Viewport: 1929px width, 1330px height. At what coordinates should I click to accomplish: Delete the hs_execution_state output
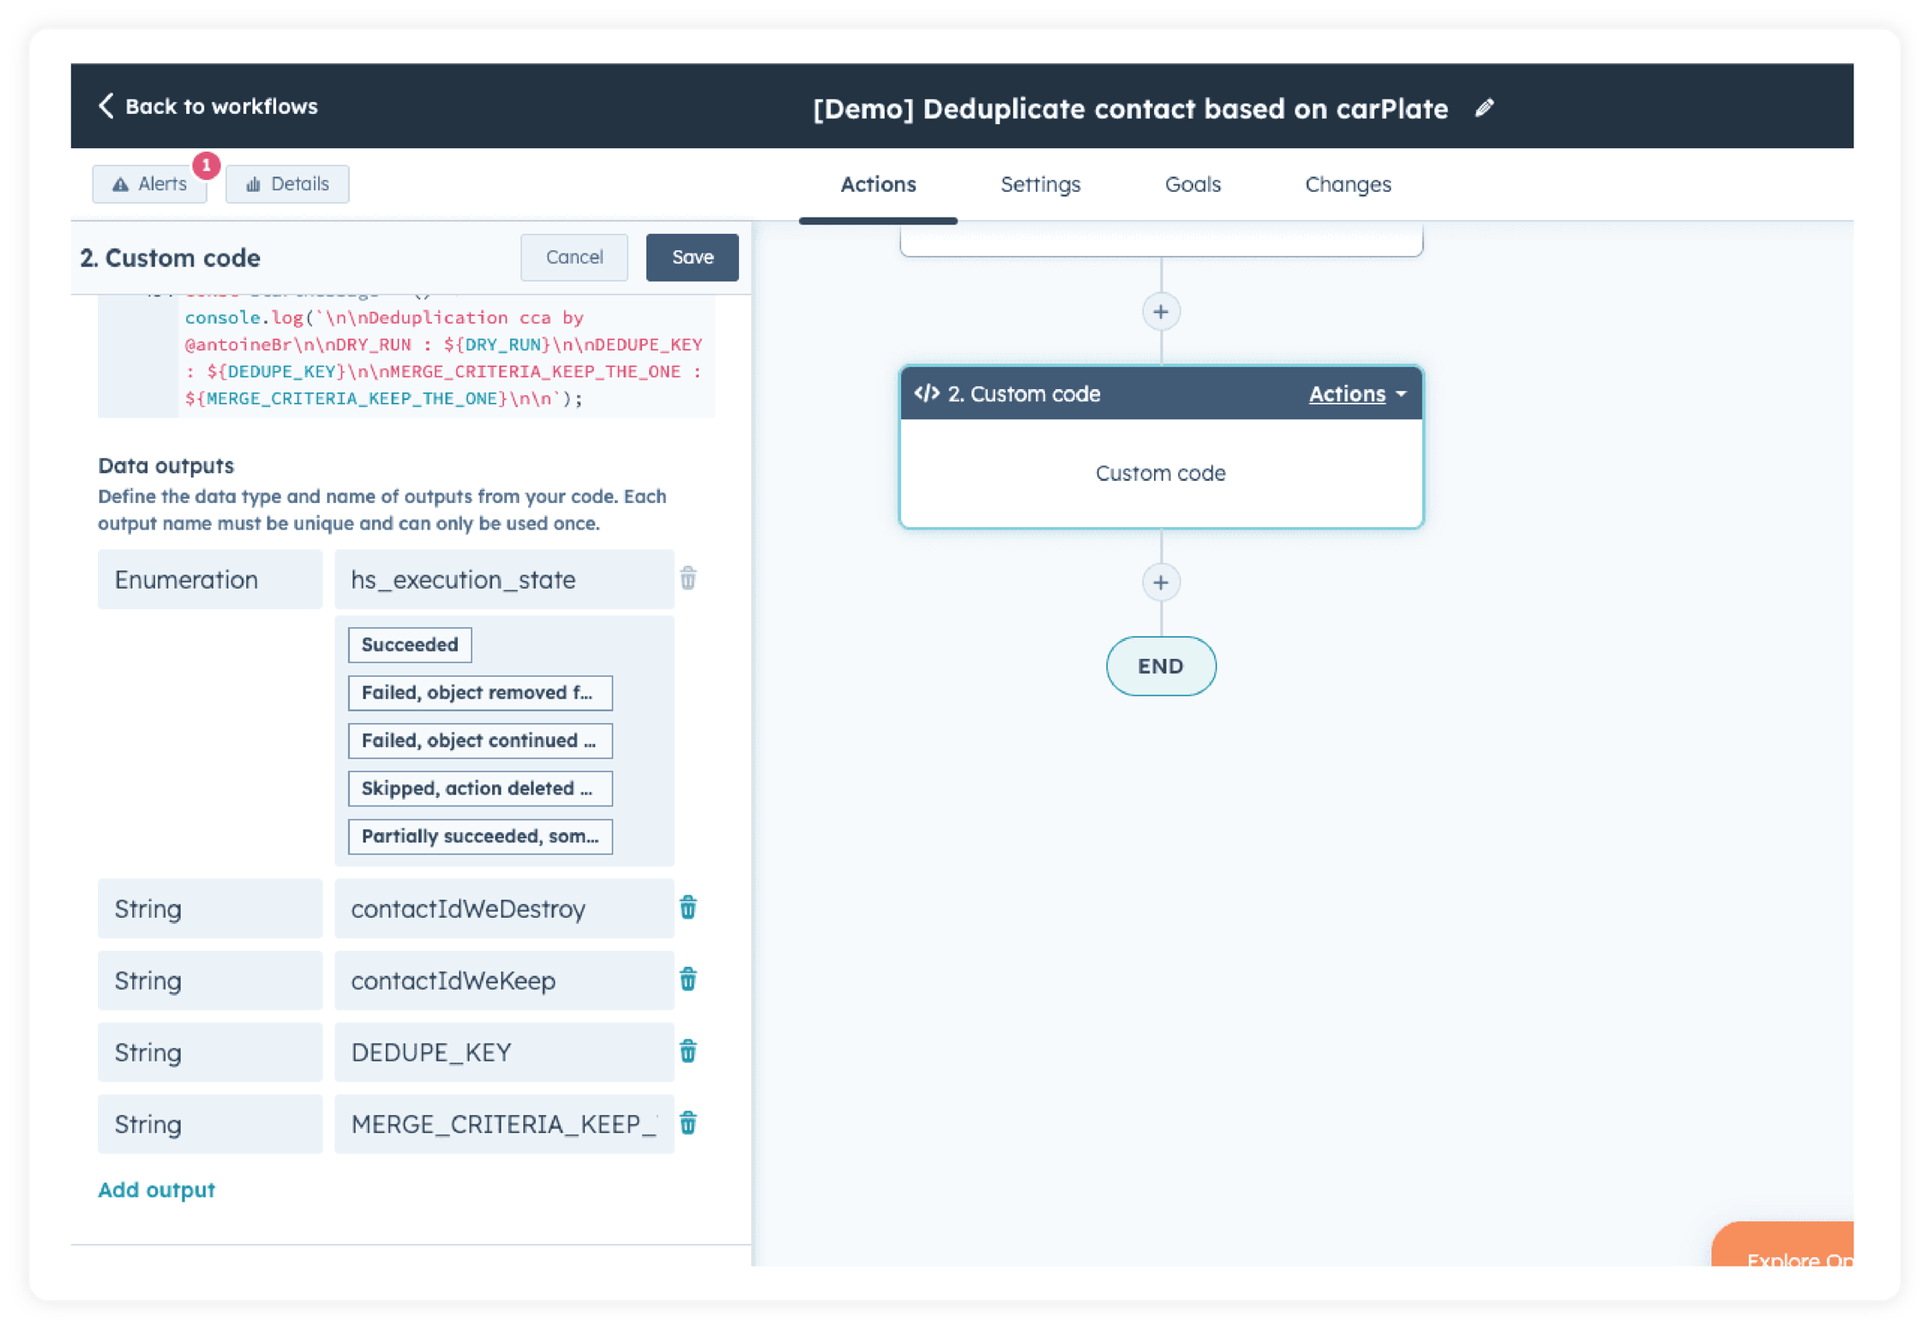pos(688,579)
